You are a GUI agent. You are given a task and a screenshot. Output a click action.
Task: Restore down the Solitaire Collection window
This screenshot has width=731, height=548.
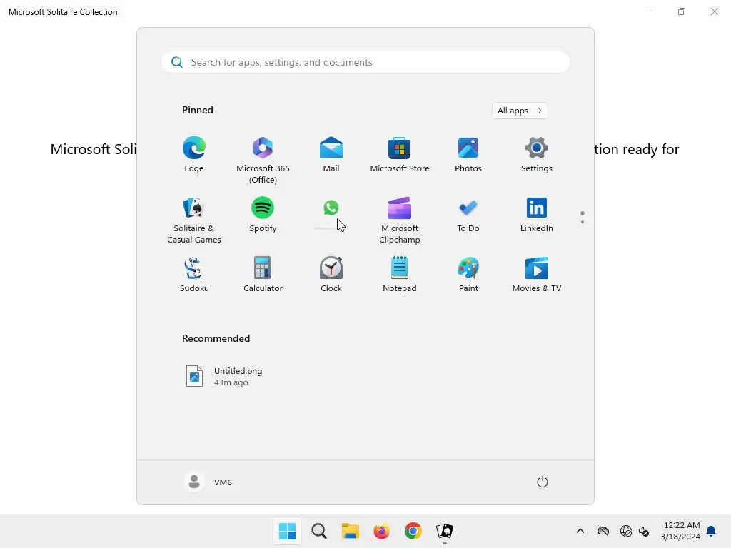(682, 11)
